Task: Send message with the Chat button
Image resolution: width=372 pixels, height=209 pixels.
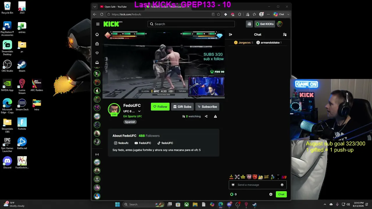Action: 281,194
